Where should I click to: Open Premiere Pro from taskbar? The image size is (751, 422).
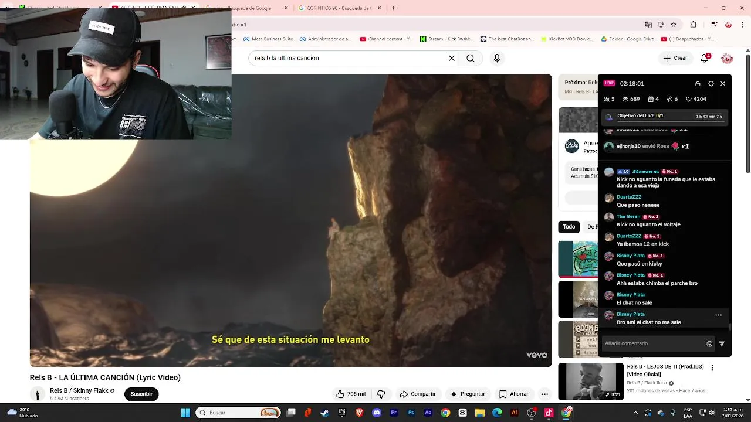(394, 413)
